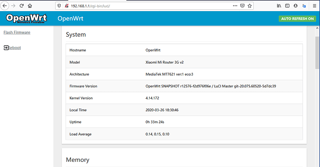Click the time value 2020-03-26 18:30:46
Viewport: 320px width, 167px height.
(162, 110)
